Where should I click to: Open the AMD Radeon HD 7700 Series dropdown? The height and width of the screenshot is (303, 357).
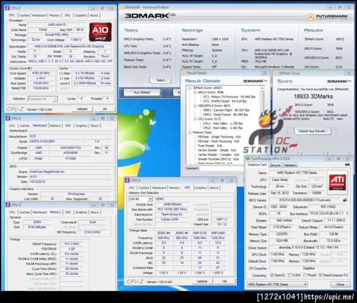(305, 285)
